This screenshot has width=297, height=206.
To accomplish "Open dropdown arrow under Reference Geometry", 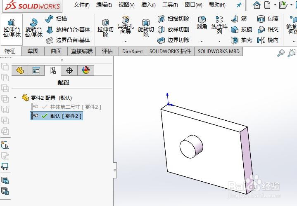I will point(294,41).
